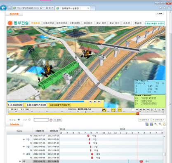Select the 고속선 view tab
172x163 pixels.
pyautogui.click(x=127, y=23)
